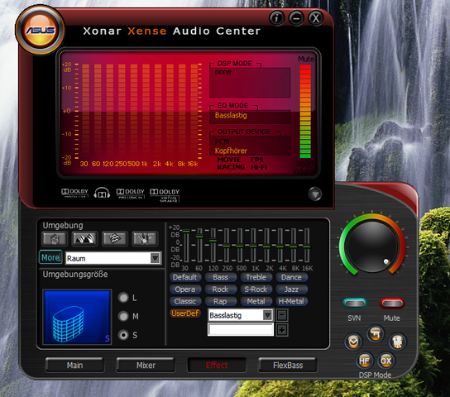Apply the Bass EQ preset

click(x=220, y=277)
